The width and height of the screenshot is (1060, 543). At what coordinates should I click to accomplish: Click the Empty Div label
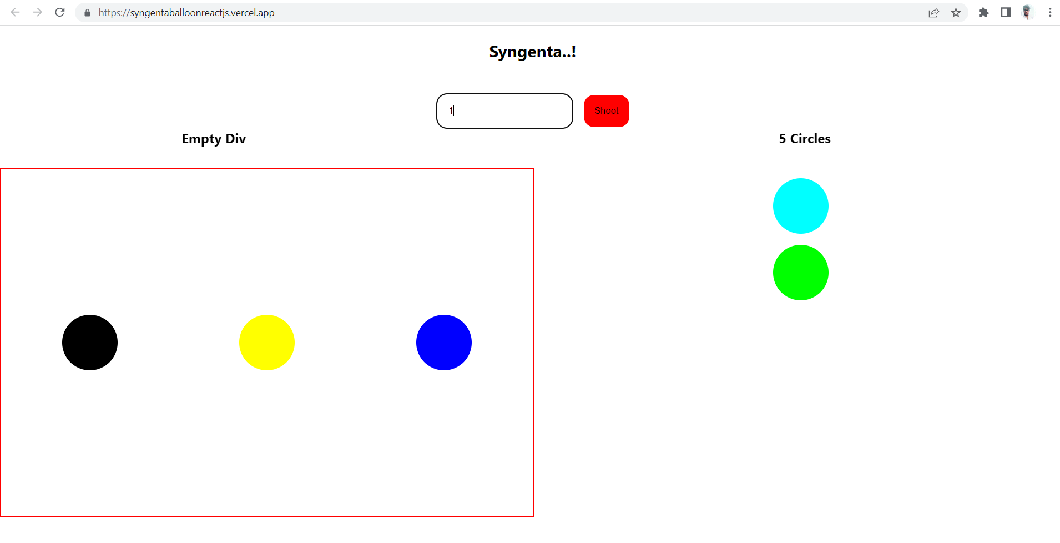tap(214, 139)
